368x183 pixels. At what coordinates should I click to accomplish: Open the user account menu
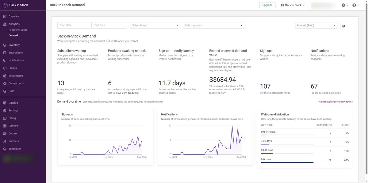click(x=356, y=5)
